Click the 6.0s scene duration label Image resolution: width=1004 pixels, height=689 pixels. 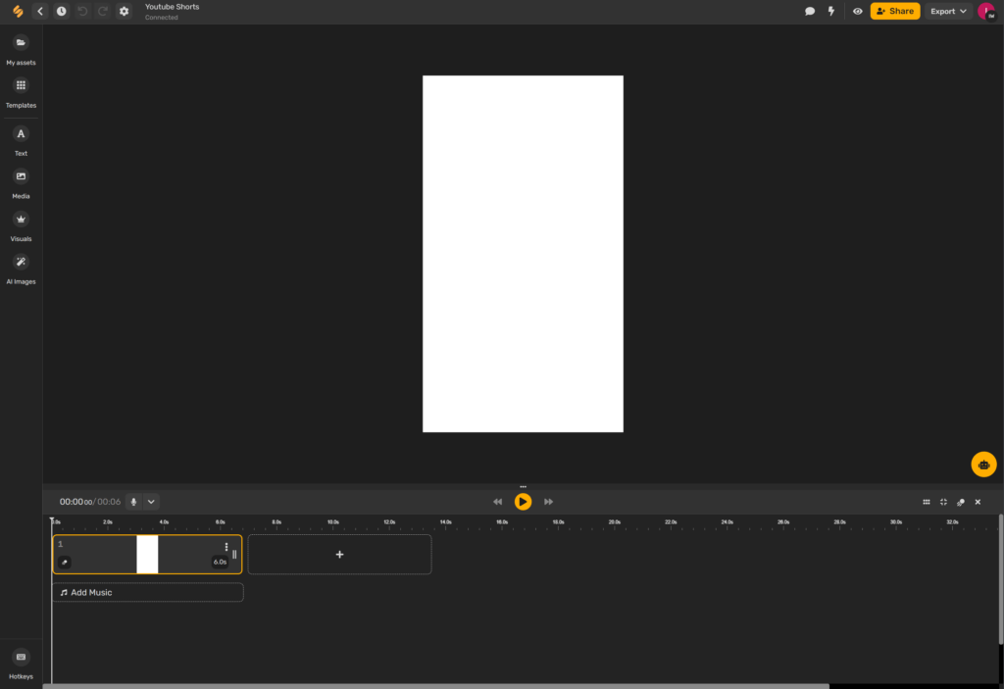(220, 563)
